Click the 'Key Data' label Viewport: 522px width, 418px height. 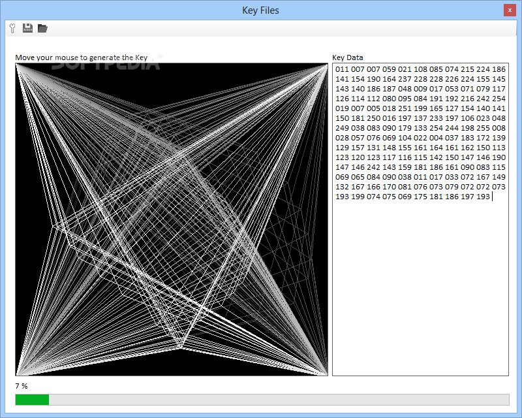(x=348, y=57)
